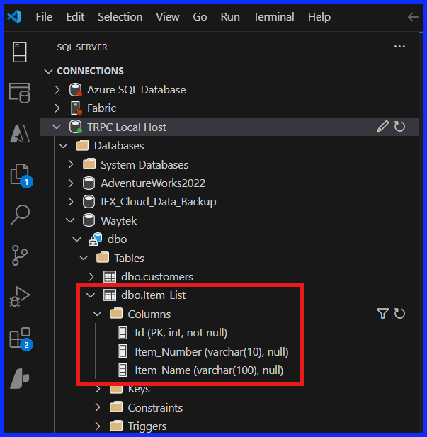Open the Extensions view with badge 2

(21, 339)
